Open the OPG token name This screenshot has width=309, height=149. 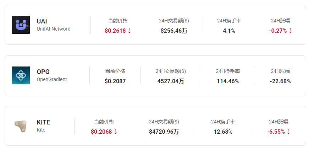tap(43, 72)
